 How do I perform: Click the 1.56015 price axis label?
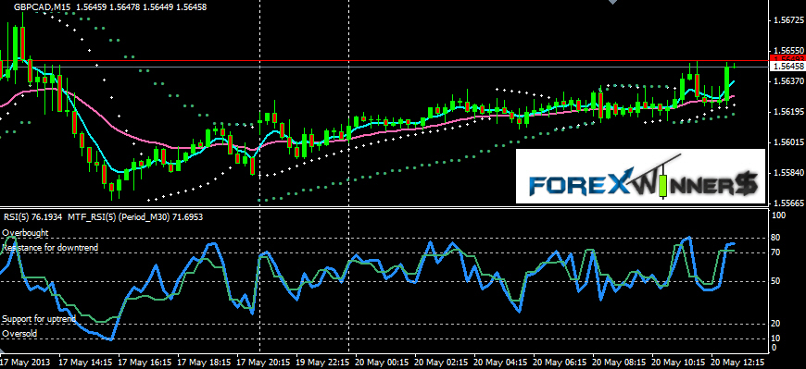coord(788,142)
